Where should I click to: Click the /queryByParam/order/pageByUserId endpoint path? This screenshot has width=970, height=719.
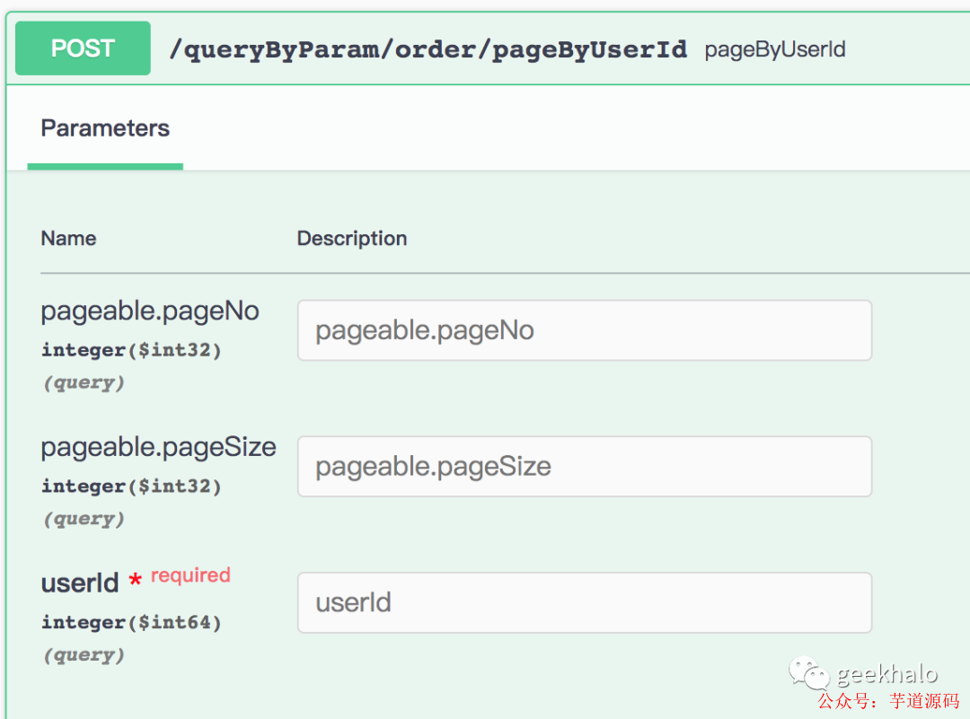tap(428, 49)
